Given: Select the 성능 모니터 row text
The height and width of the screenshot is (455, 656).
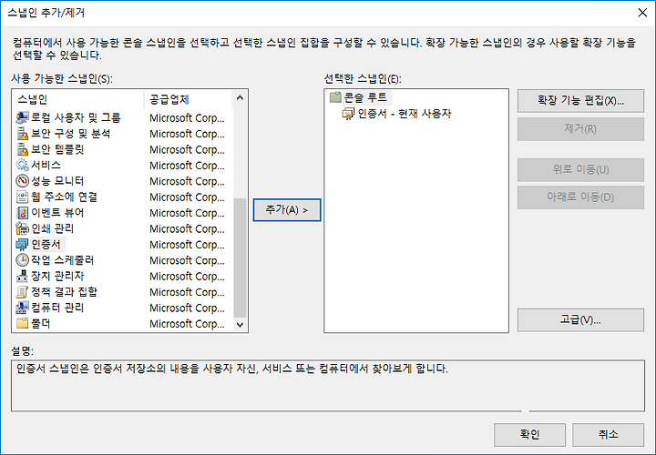Looking at the screenshot, I should [57, 181].
